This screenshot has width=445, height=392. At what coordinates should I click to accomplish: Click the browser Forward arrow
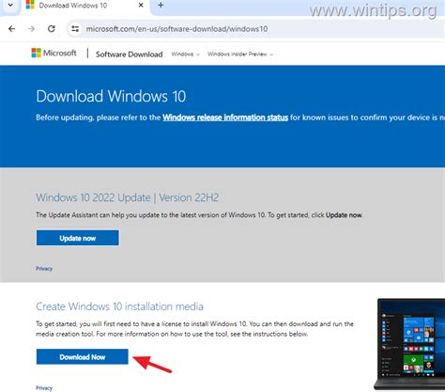click(31, 29)
